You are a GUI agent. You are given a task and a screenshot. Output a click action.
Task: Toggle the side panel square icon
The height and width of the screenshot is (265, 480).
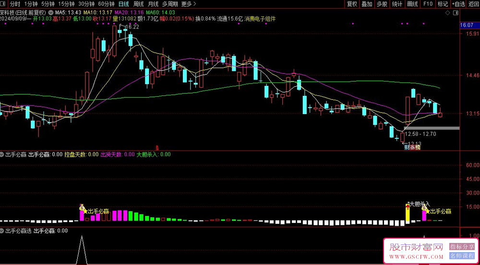(456, 13)
